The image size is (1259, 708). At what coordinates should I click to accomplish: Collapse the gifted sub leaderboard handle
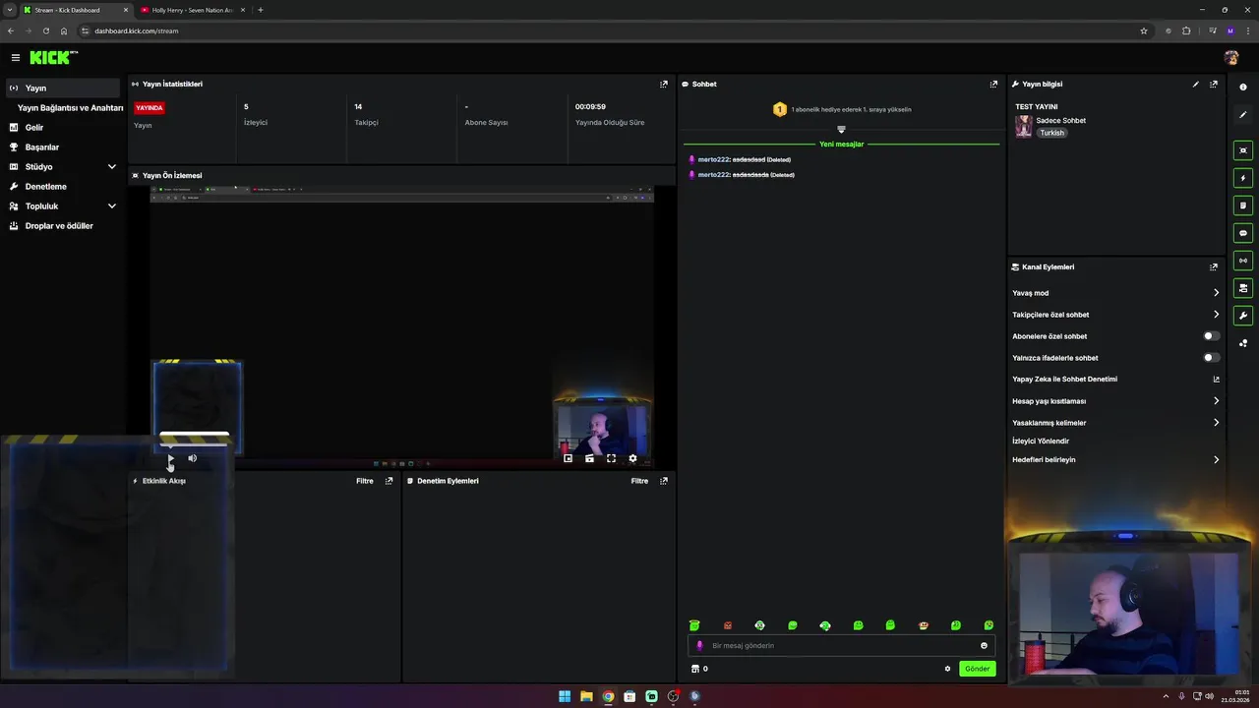coord(841,129)
